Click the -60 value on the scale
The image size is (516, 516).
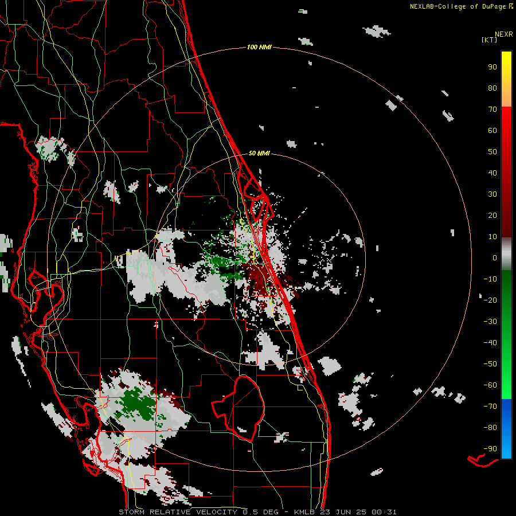490,385
